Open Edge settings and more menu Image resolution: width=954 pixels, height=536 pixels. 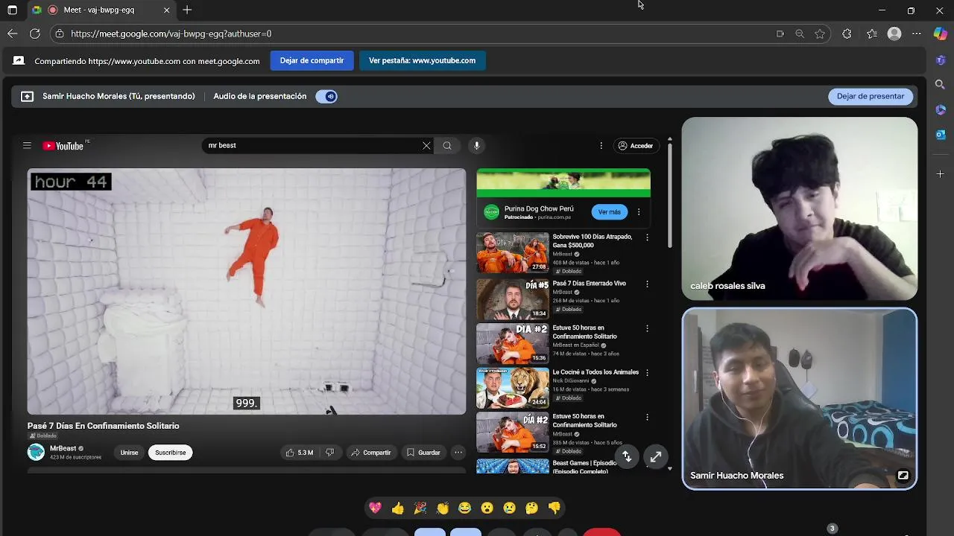[x=917, y=33]
